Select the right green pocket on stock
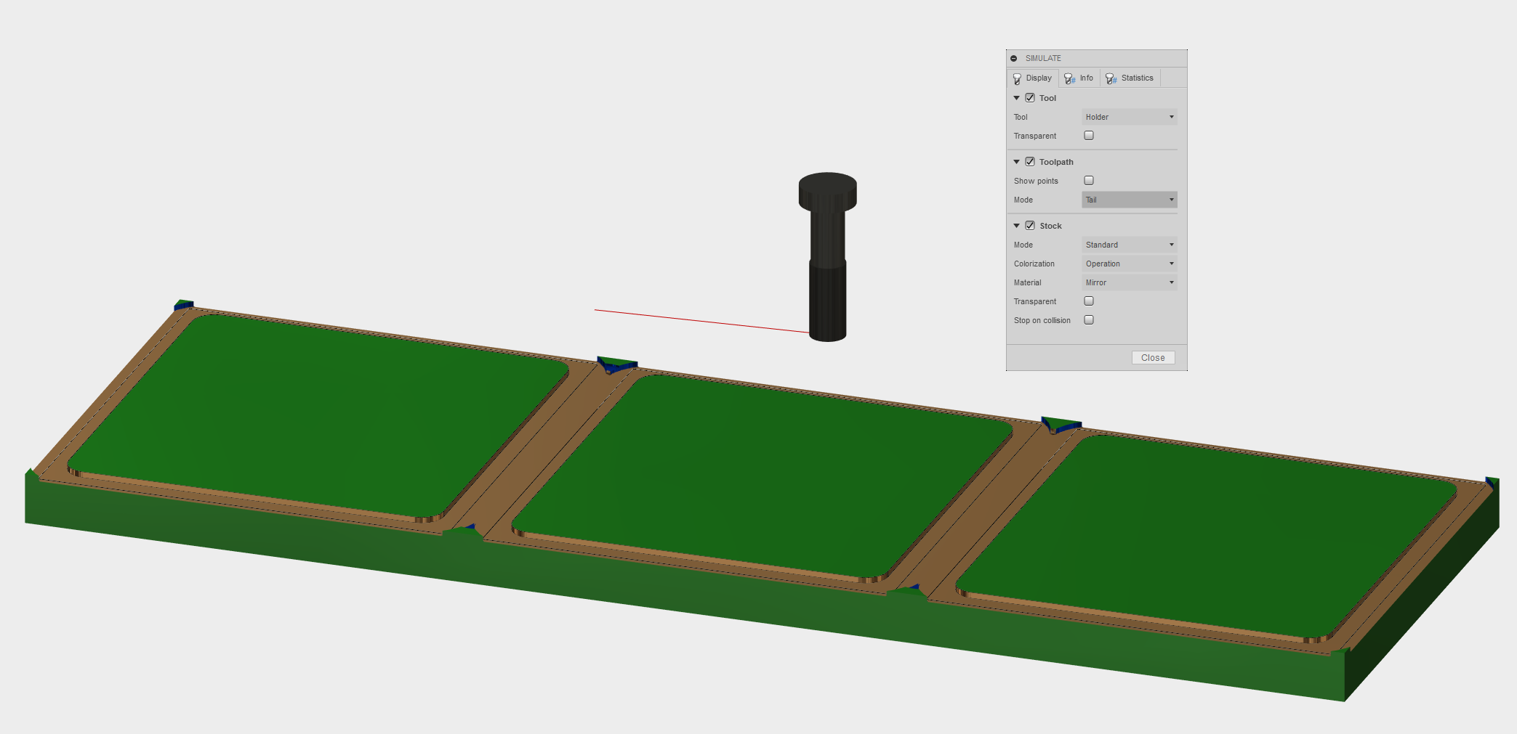The image size is (1517, 734). pos(1207,537)
